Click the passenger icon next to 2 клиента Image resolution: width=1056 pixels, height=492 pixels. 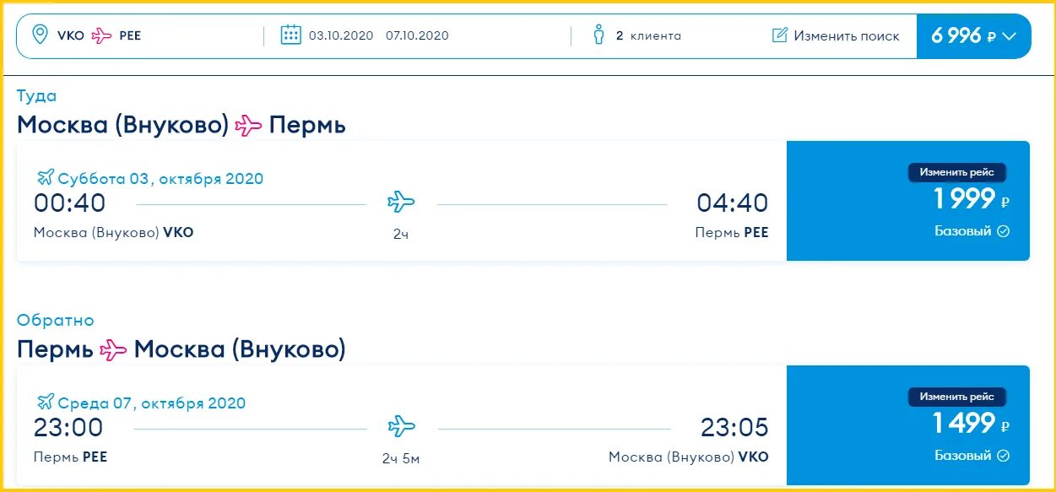(599, 35)
